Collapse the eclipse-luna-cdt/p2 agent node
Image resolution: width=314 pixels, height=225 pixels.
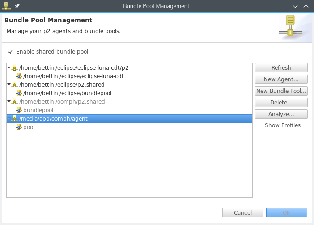(x=9, y=67)
